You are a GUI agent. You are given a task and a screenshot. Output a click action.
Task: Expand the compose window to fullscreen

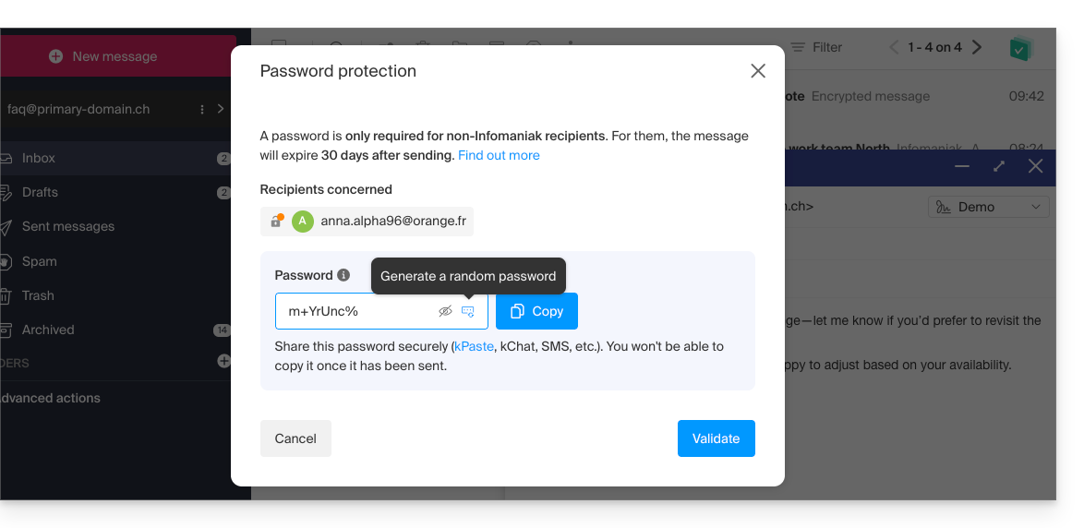click(999, 166)
